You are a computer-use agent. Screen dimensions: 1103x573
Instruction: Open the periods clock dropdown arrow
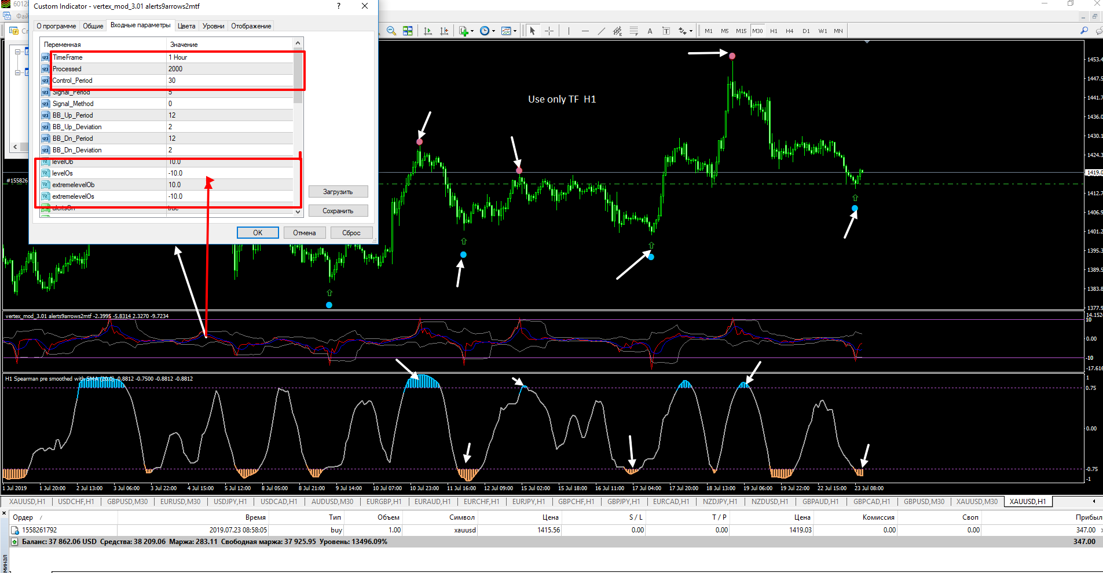tap(494, 31)
